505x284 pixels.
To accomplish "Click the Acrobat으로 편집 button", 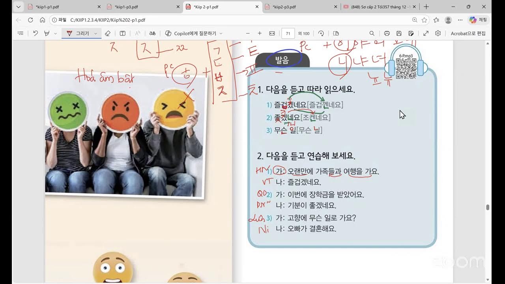I will (468, 34).
